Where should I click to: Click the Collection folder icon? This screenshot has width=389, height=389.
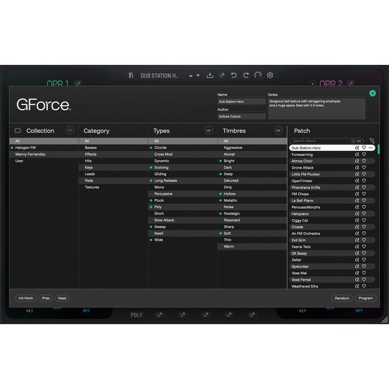(x=18, y=130)
